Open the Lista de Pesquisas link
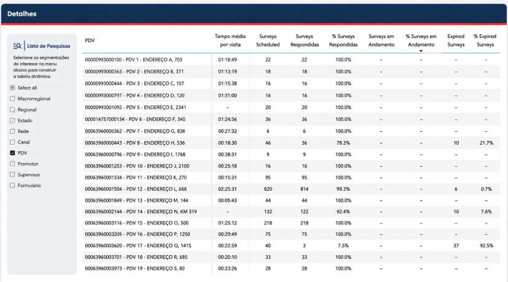508x282 pixels. [49, 46]
